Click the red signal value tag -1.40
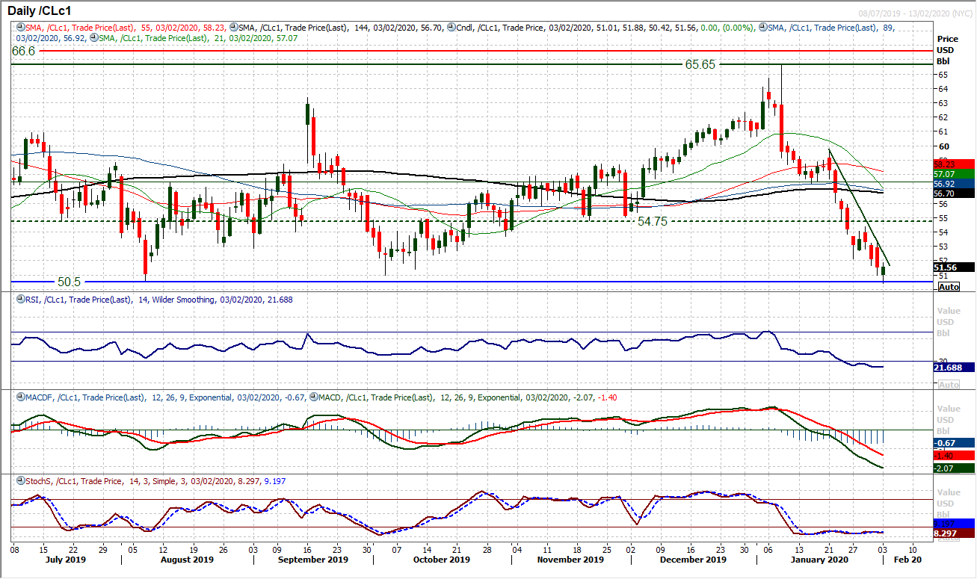Viewport: 977px width, 579px height. coord(954,455)
